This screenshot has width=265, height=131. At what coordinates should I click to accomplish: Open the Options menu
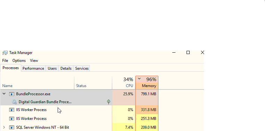point(19,61)
